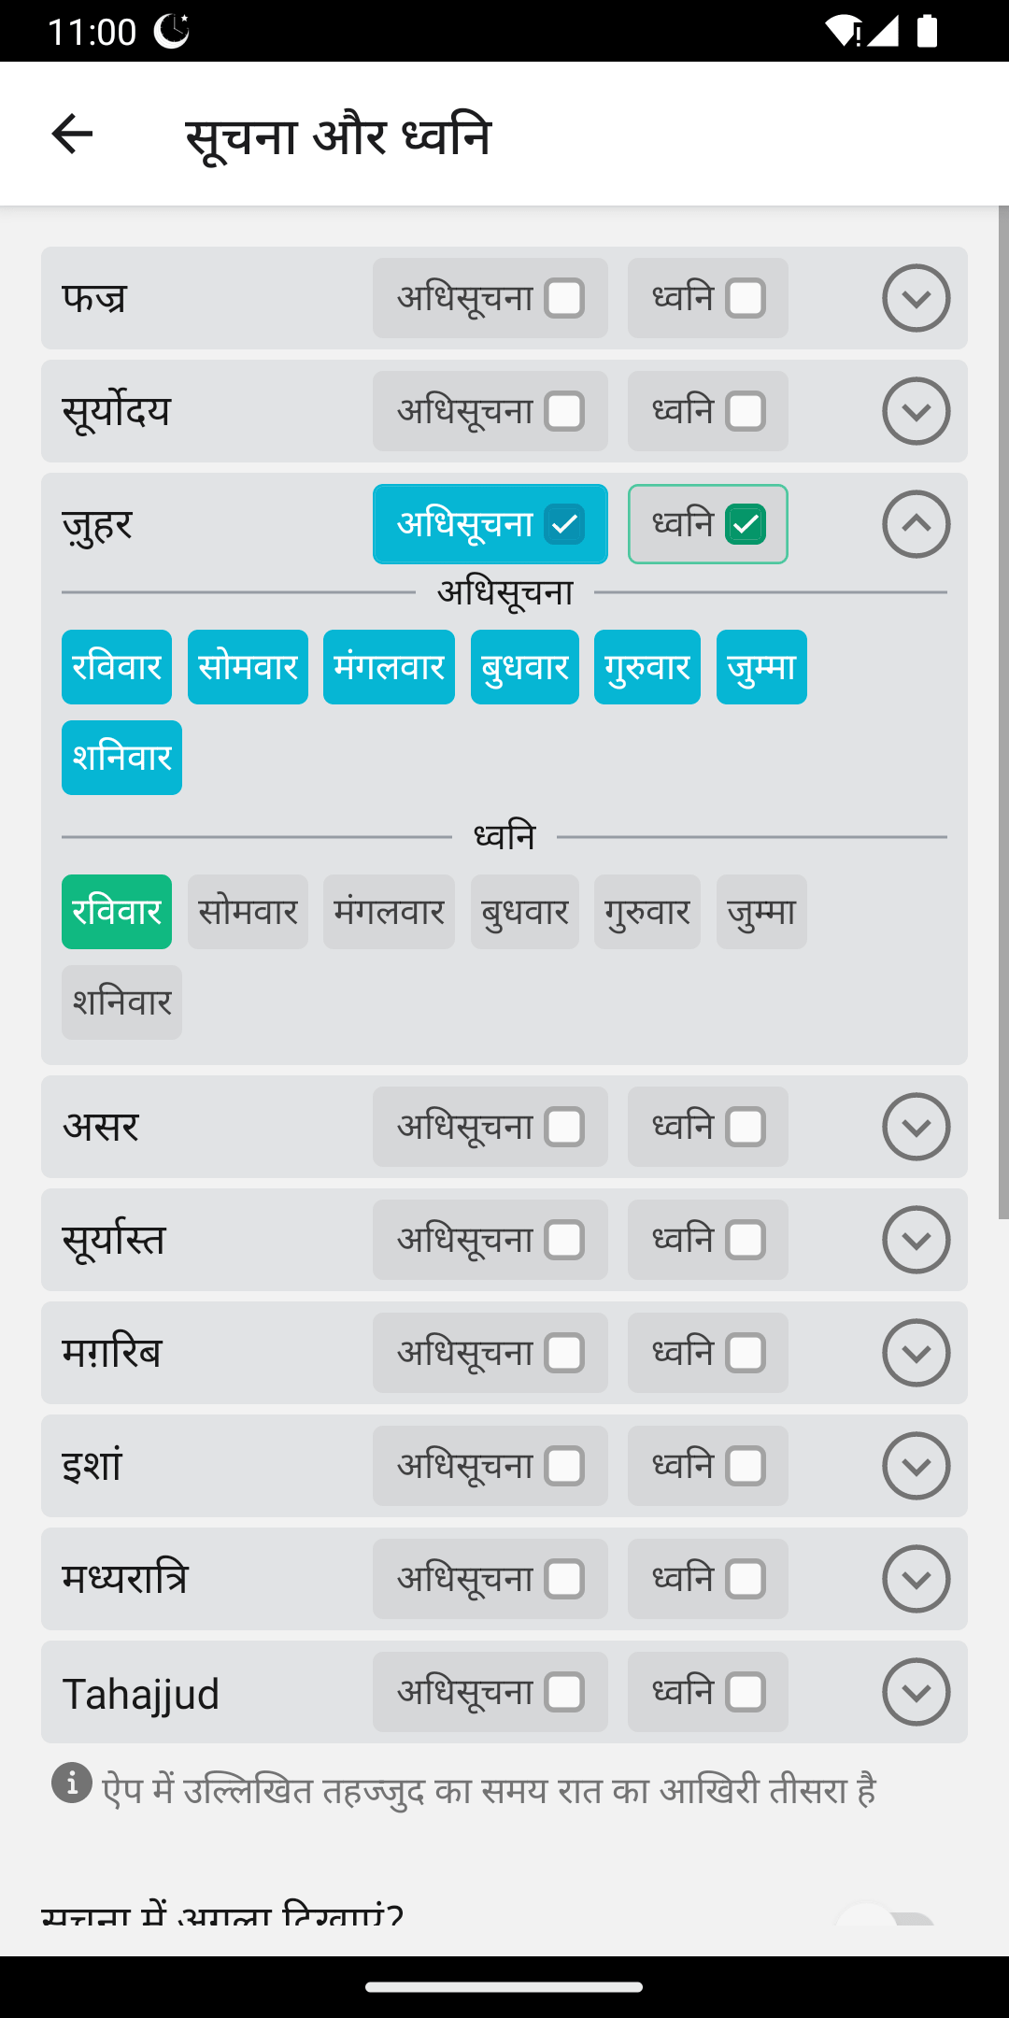
Task: Deselect सोमवार in अधिसूचना days
Action: 248,667
